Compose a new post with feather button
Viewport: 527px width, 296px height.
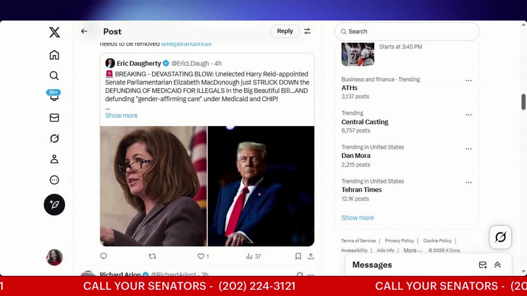coord(54,205)
